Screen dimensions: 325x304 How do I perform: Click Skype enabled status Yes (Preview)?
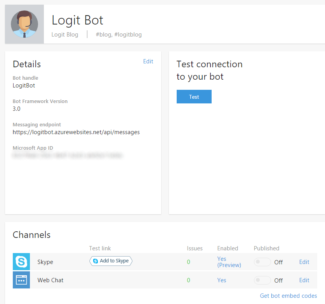coord(229,262)
